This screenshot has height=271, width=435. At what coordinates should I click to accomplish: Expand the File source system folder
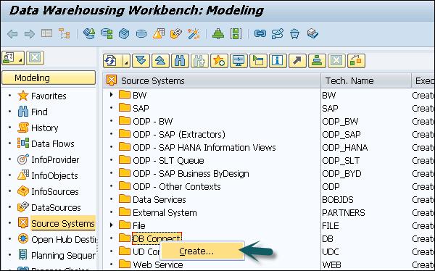(x=111, y=225)
